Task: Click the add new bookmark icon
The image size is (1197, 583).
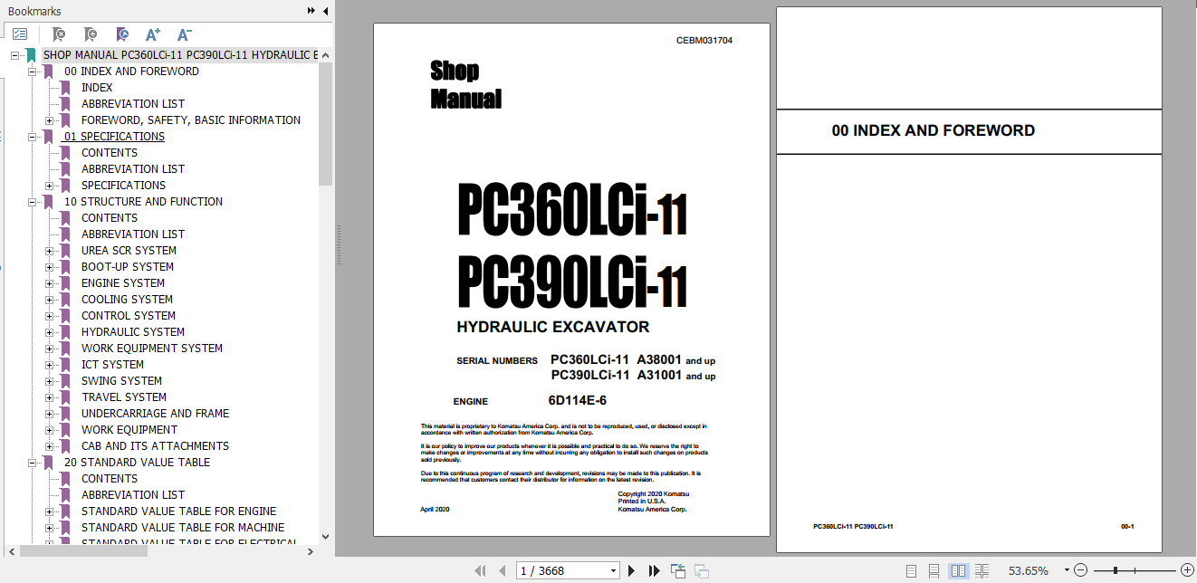Action: [90, 34]
